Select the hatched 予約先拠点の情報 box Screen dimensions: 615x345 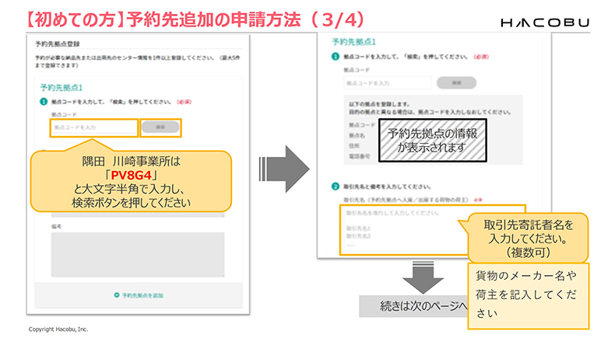pyautogui.click(x=432, y=139)
